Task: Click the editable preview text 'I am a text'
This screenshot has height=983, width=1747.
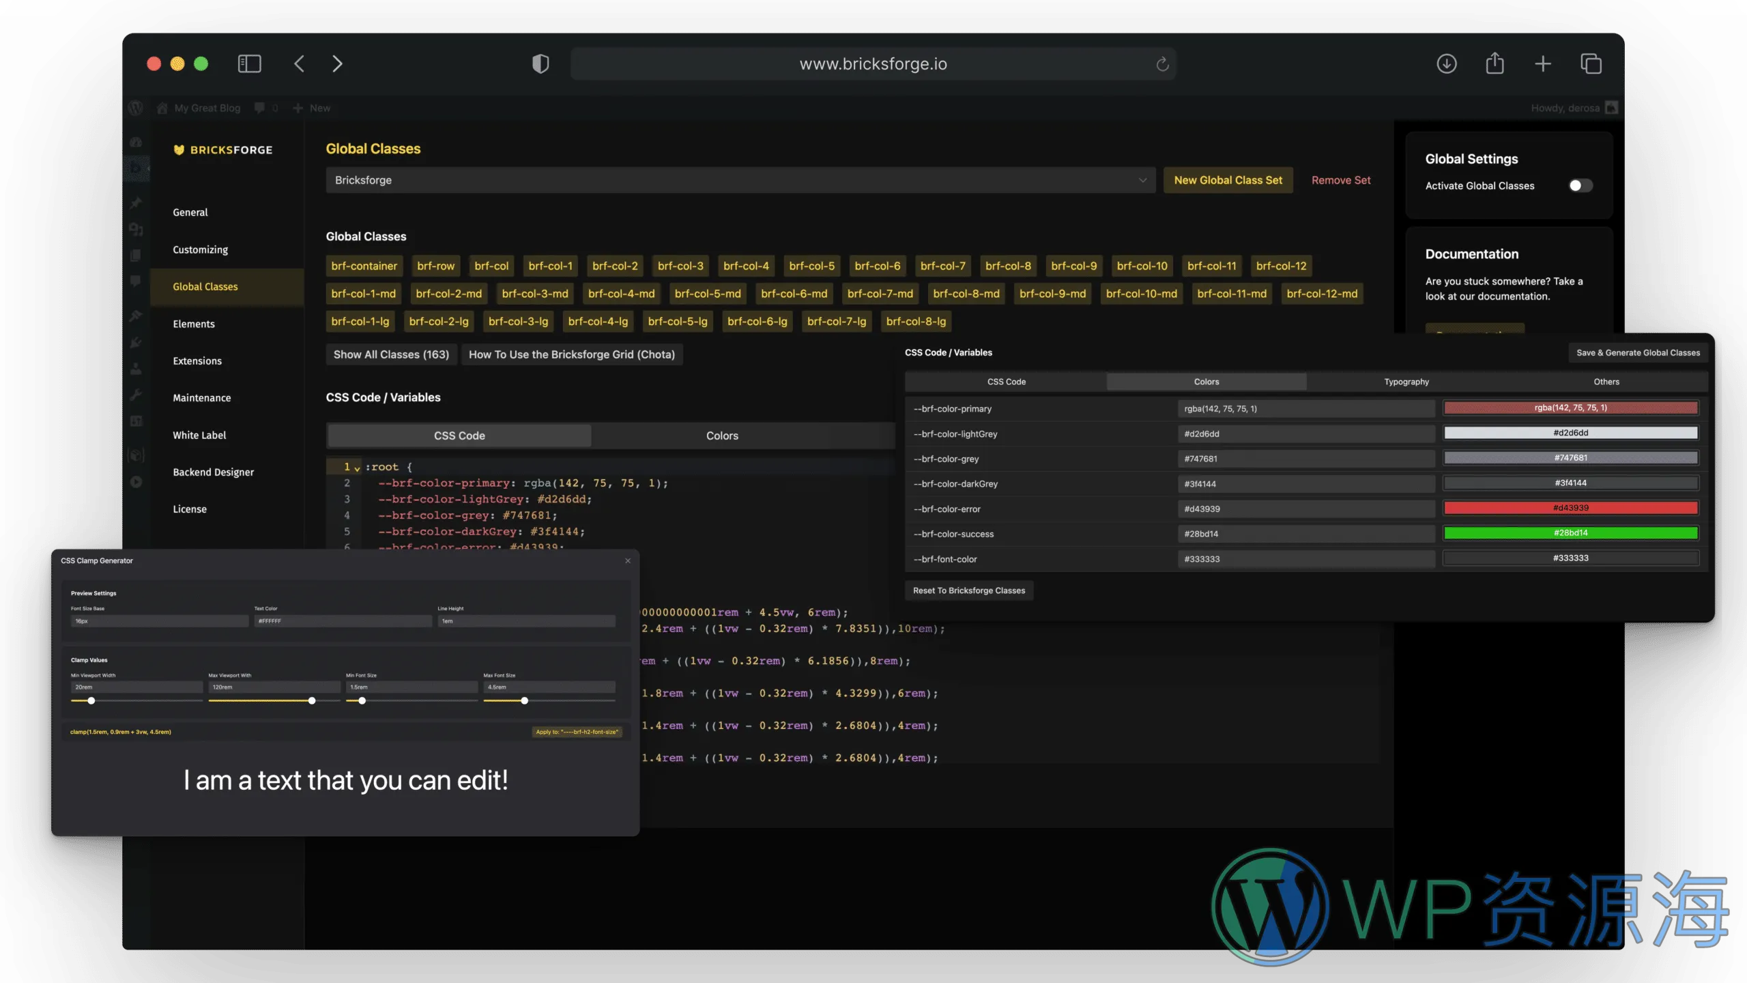Action: coord(345,780)
